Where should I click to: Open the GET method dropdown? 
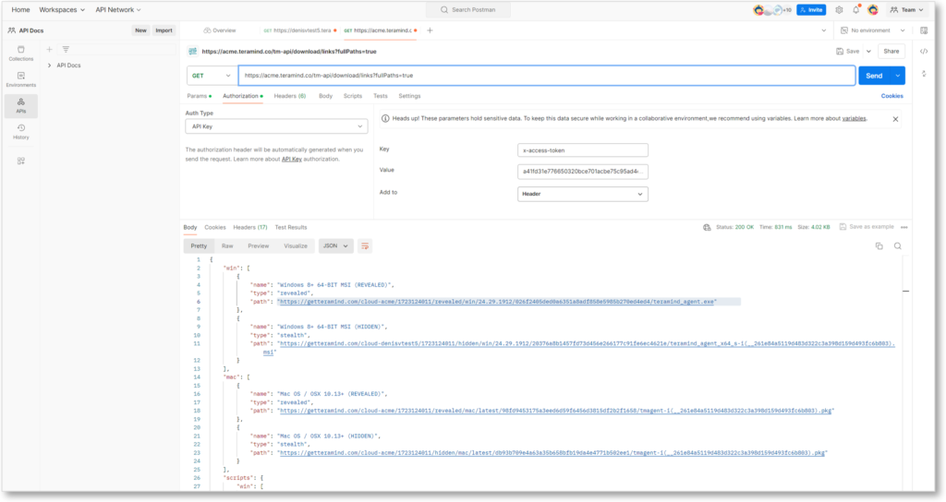[x=211, y=76]
